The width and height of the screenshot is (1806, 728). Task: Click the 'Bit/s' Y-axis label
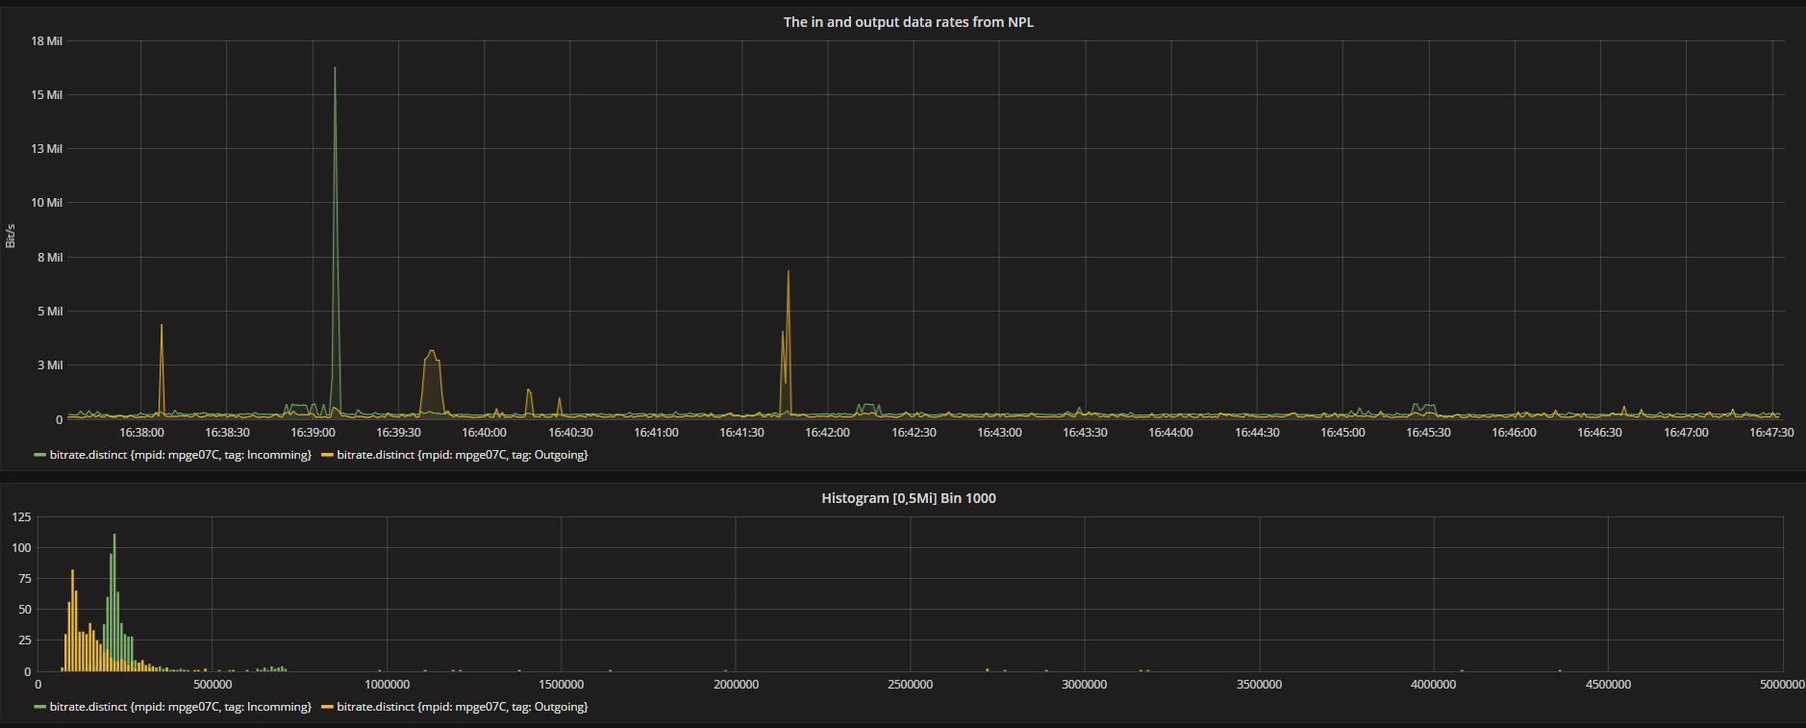click(x=11, y=236)
